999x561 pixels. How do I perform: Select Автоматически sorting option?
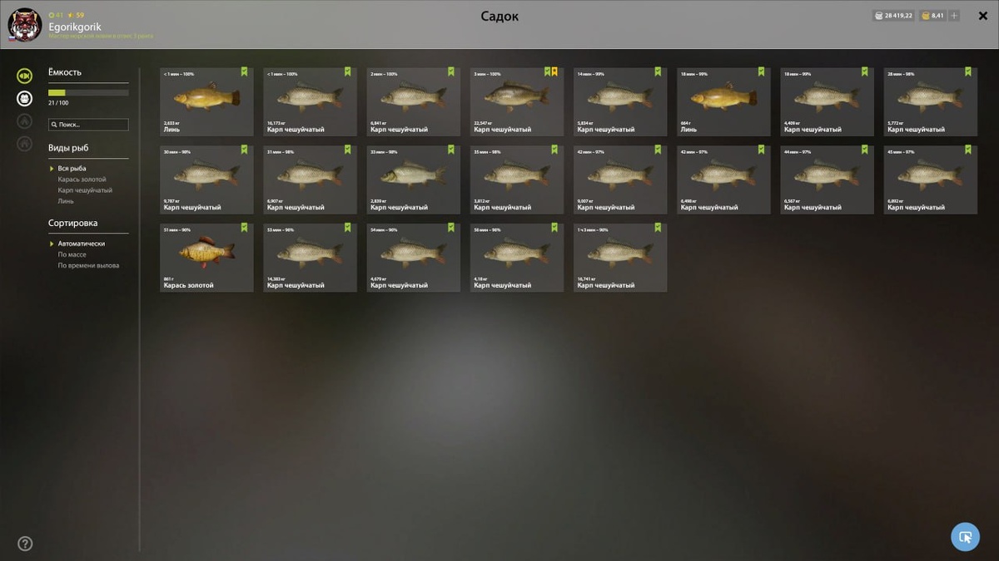pos(82,244)
